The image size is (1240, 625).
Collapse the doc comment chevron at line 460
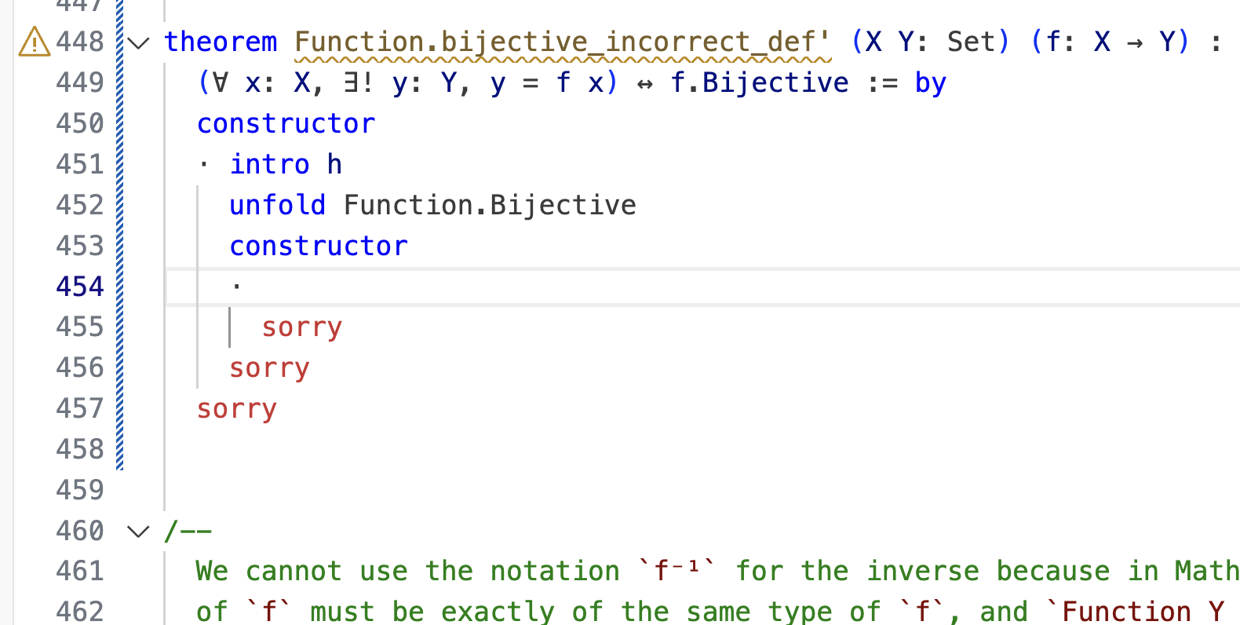pyautogui.click(x=138, y=532)
